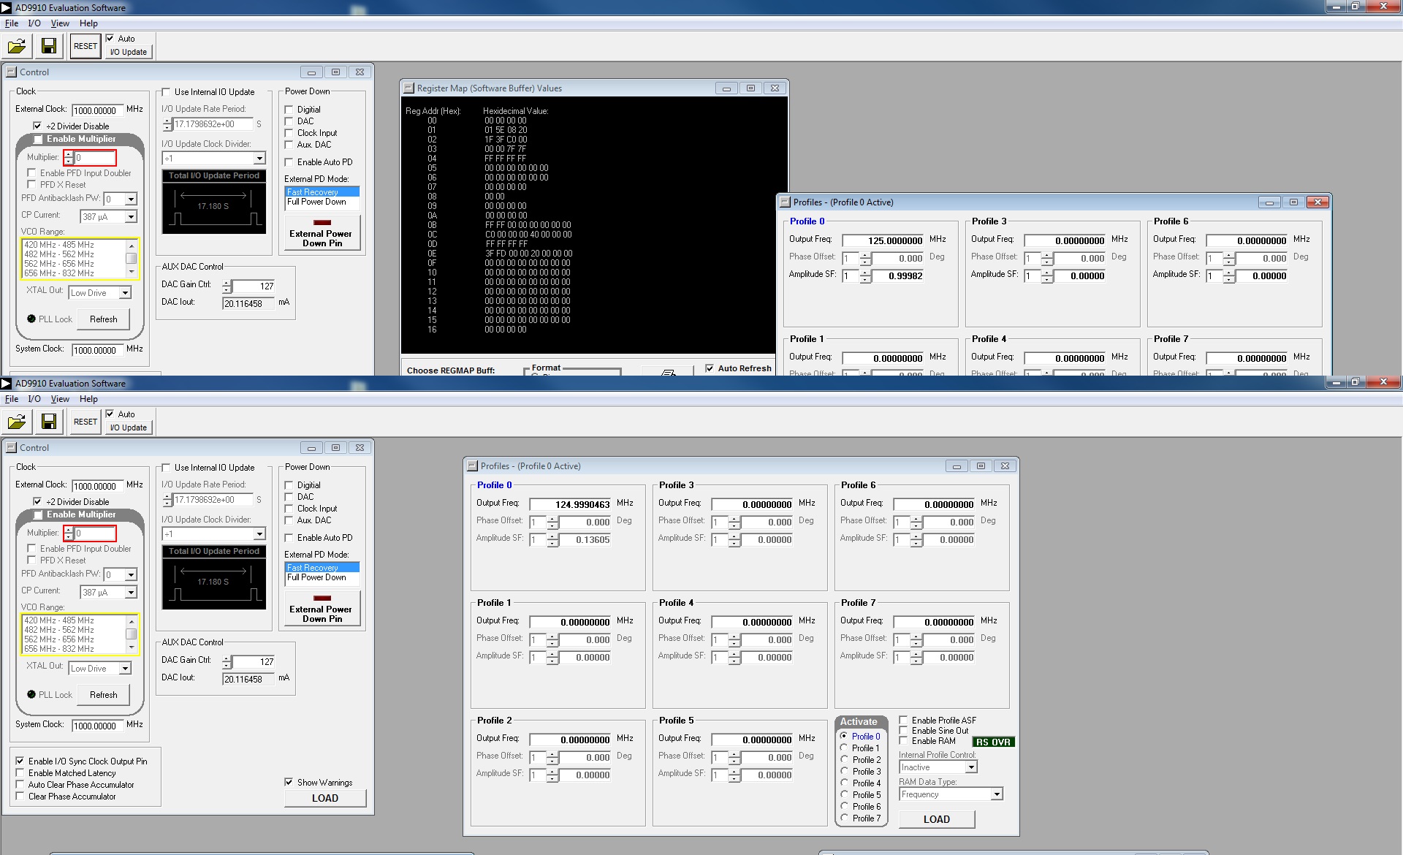Click the red External Power Down Pin indicator in the lower Control panel
1403x855 pixels.
[322, 598]
